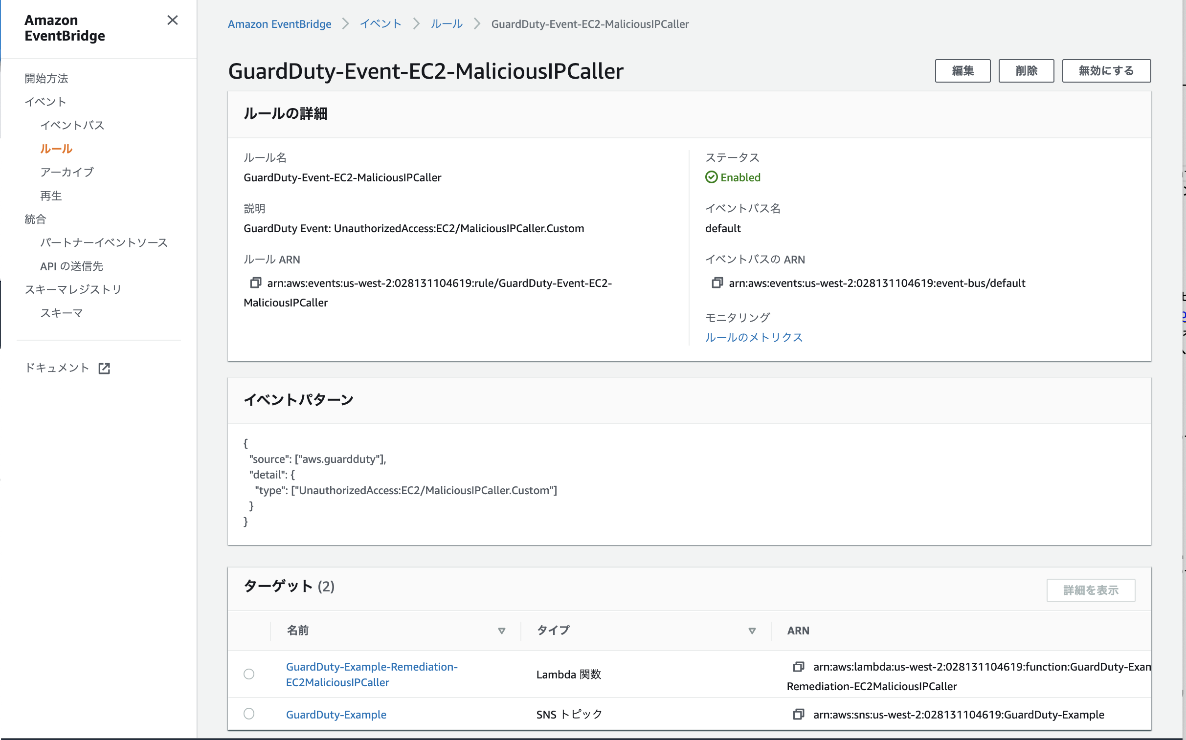Image resolution: width=1186 pixels, height=740 pixels.
Task: Open 再生 in the sidebar
Action: [x=51, y=196]
